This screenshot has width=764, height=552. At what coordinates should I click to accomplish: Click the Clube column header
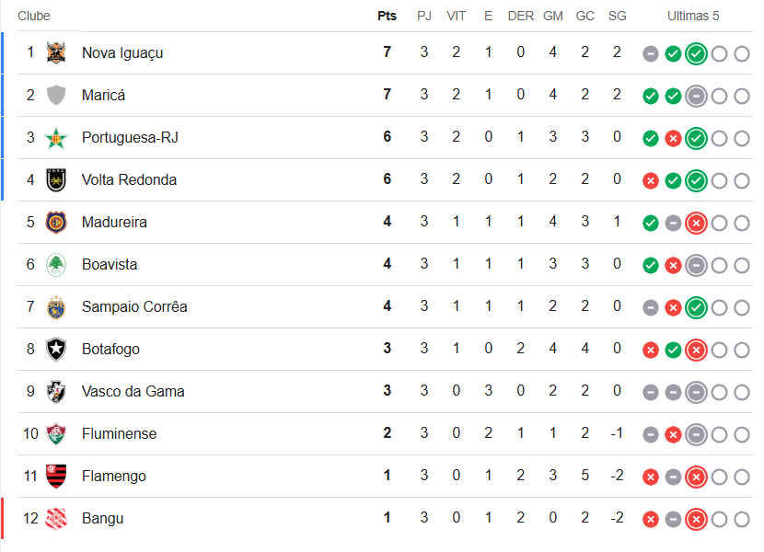34,16
